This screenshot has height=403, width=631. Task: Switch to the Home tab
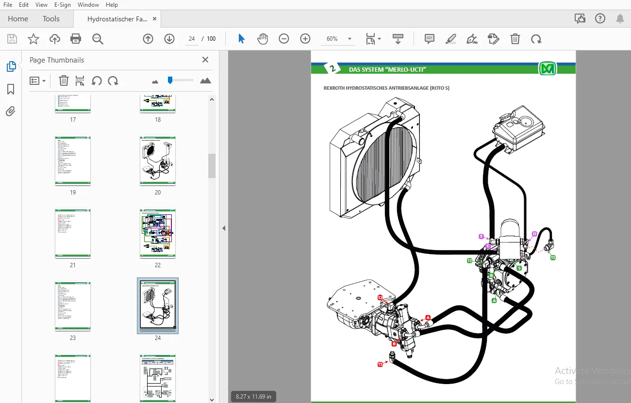coord(18,19)
